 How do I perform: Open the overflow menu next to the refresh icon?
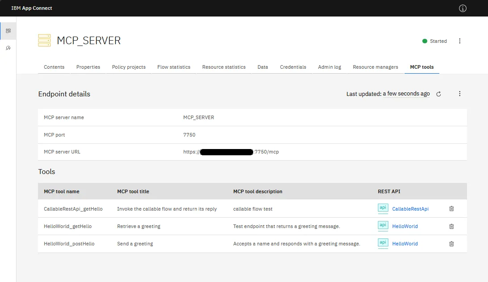459,94
